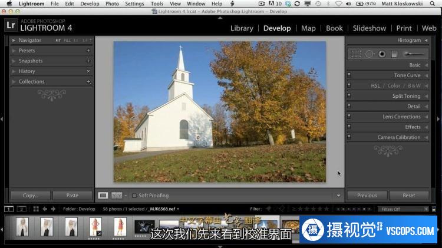The height and width of the screenshot is (248, 442).
Task: Clear History using the X icon
Action: (x=88, y=71)
